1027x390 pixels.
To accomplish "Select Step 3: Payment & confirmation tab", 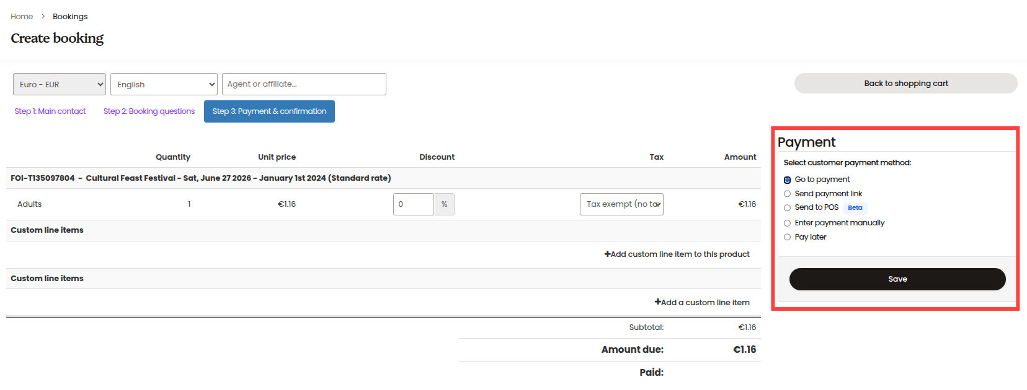I will [269, 111].
